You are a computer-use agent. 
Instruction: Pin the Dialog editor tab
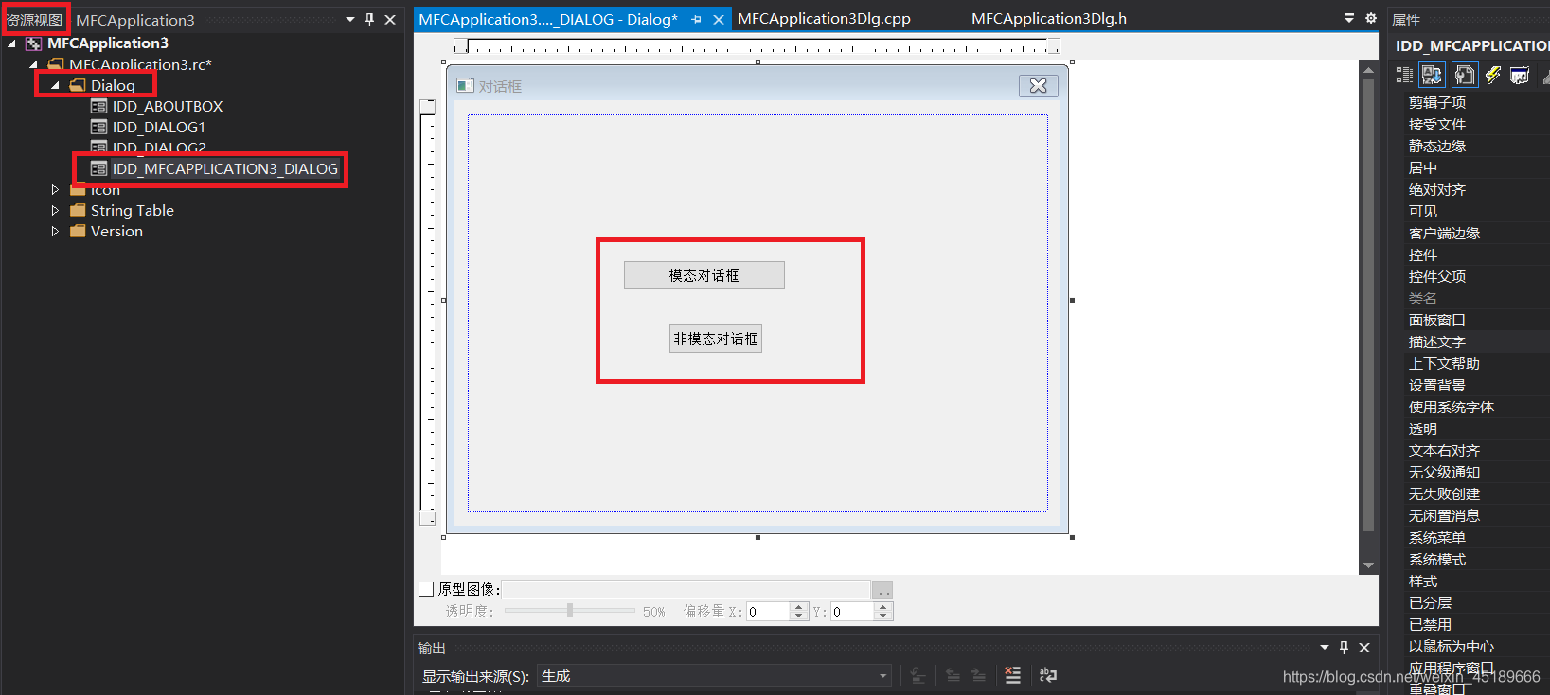coord(697,19)
